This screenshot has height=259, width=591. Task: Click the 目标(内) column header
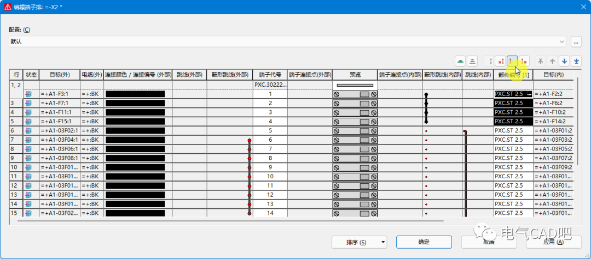(553, 75)
